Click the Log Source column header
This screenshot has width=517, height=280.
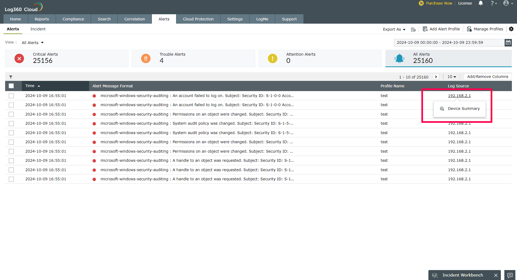[458, 86]
